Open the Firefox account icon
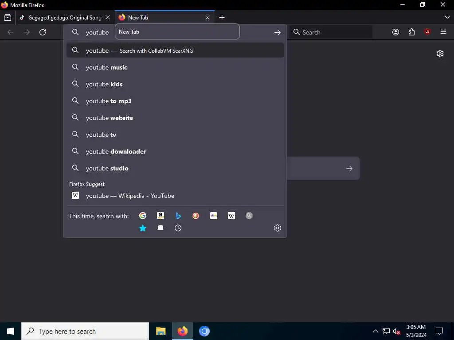 pos(395,32)
